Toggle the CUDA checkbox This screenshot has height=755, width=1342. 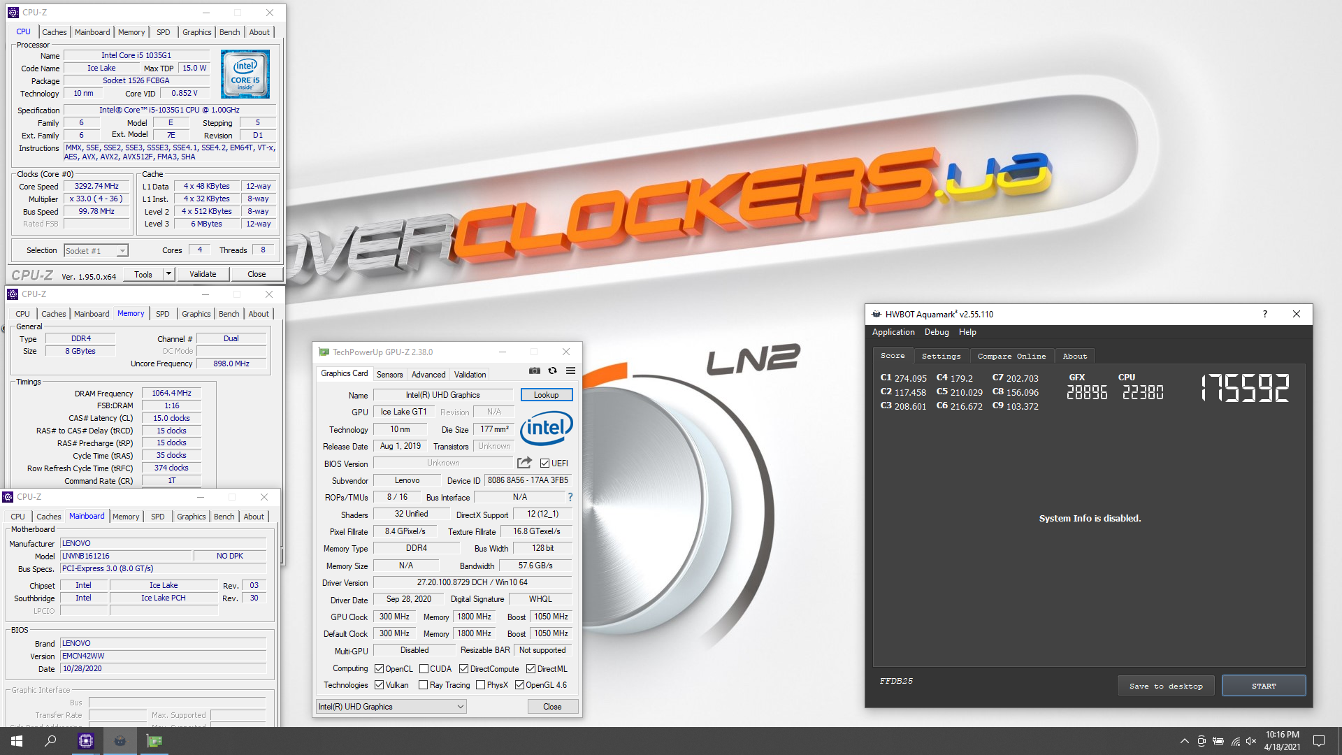coord(424,669)
